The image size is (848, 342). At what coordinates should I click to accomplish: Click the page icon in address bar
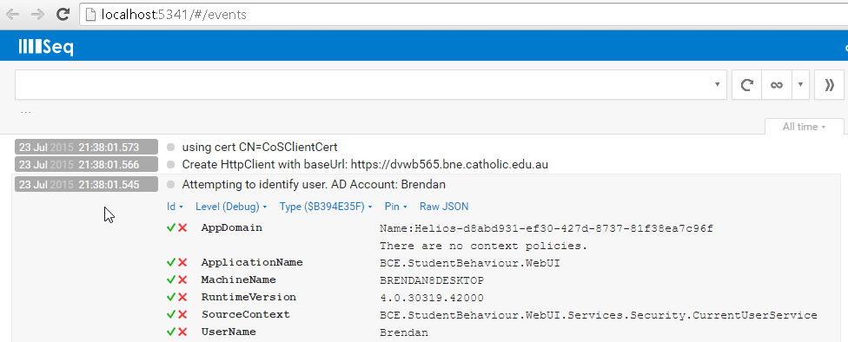(x=91, y=15)
